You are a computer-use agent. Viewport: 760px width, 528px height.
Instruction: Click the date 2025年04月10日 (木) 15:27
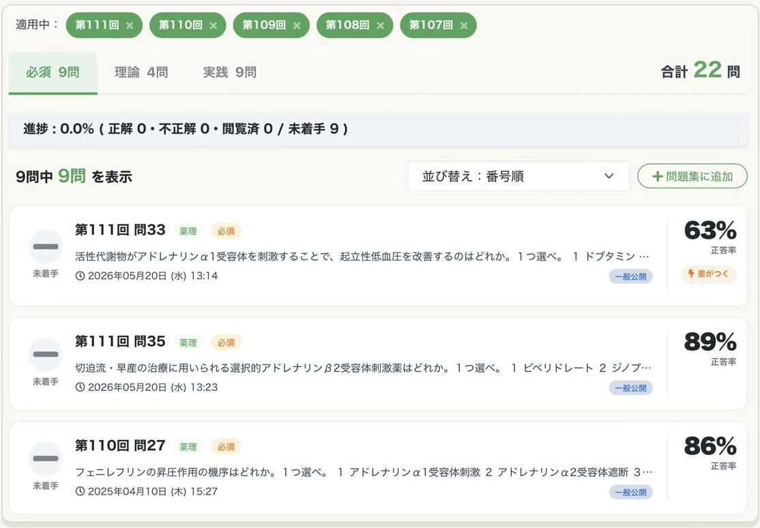tap(153, 492)
